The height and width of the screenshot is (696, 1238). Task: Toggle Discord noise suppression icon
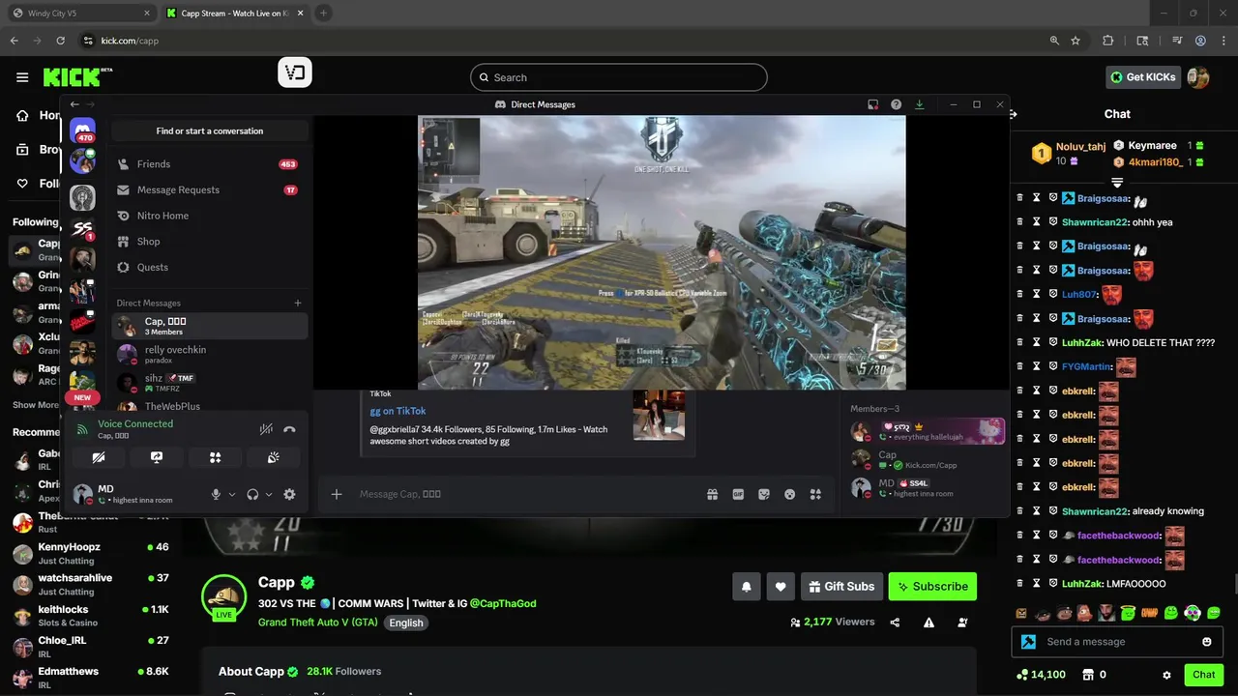pos(266,429)
